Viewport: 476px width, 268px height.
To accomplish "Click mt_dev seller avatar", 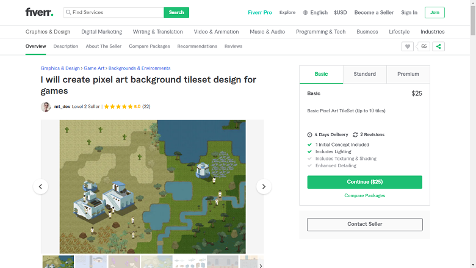I will coord(46,107).
